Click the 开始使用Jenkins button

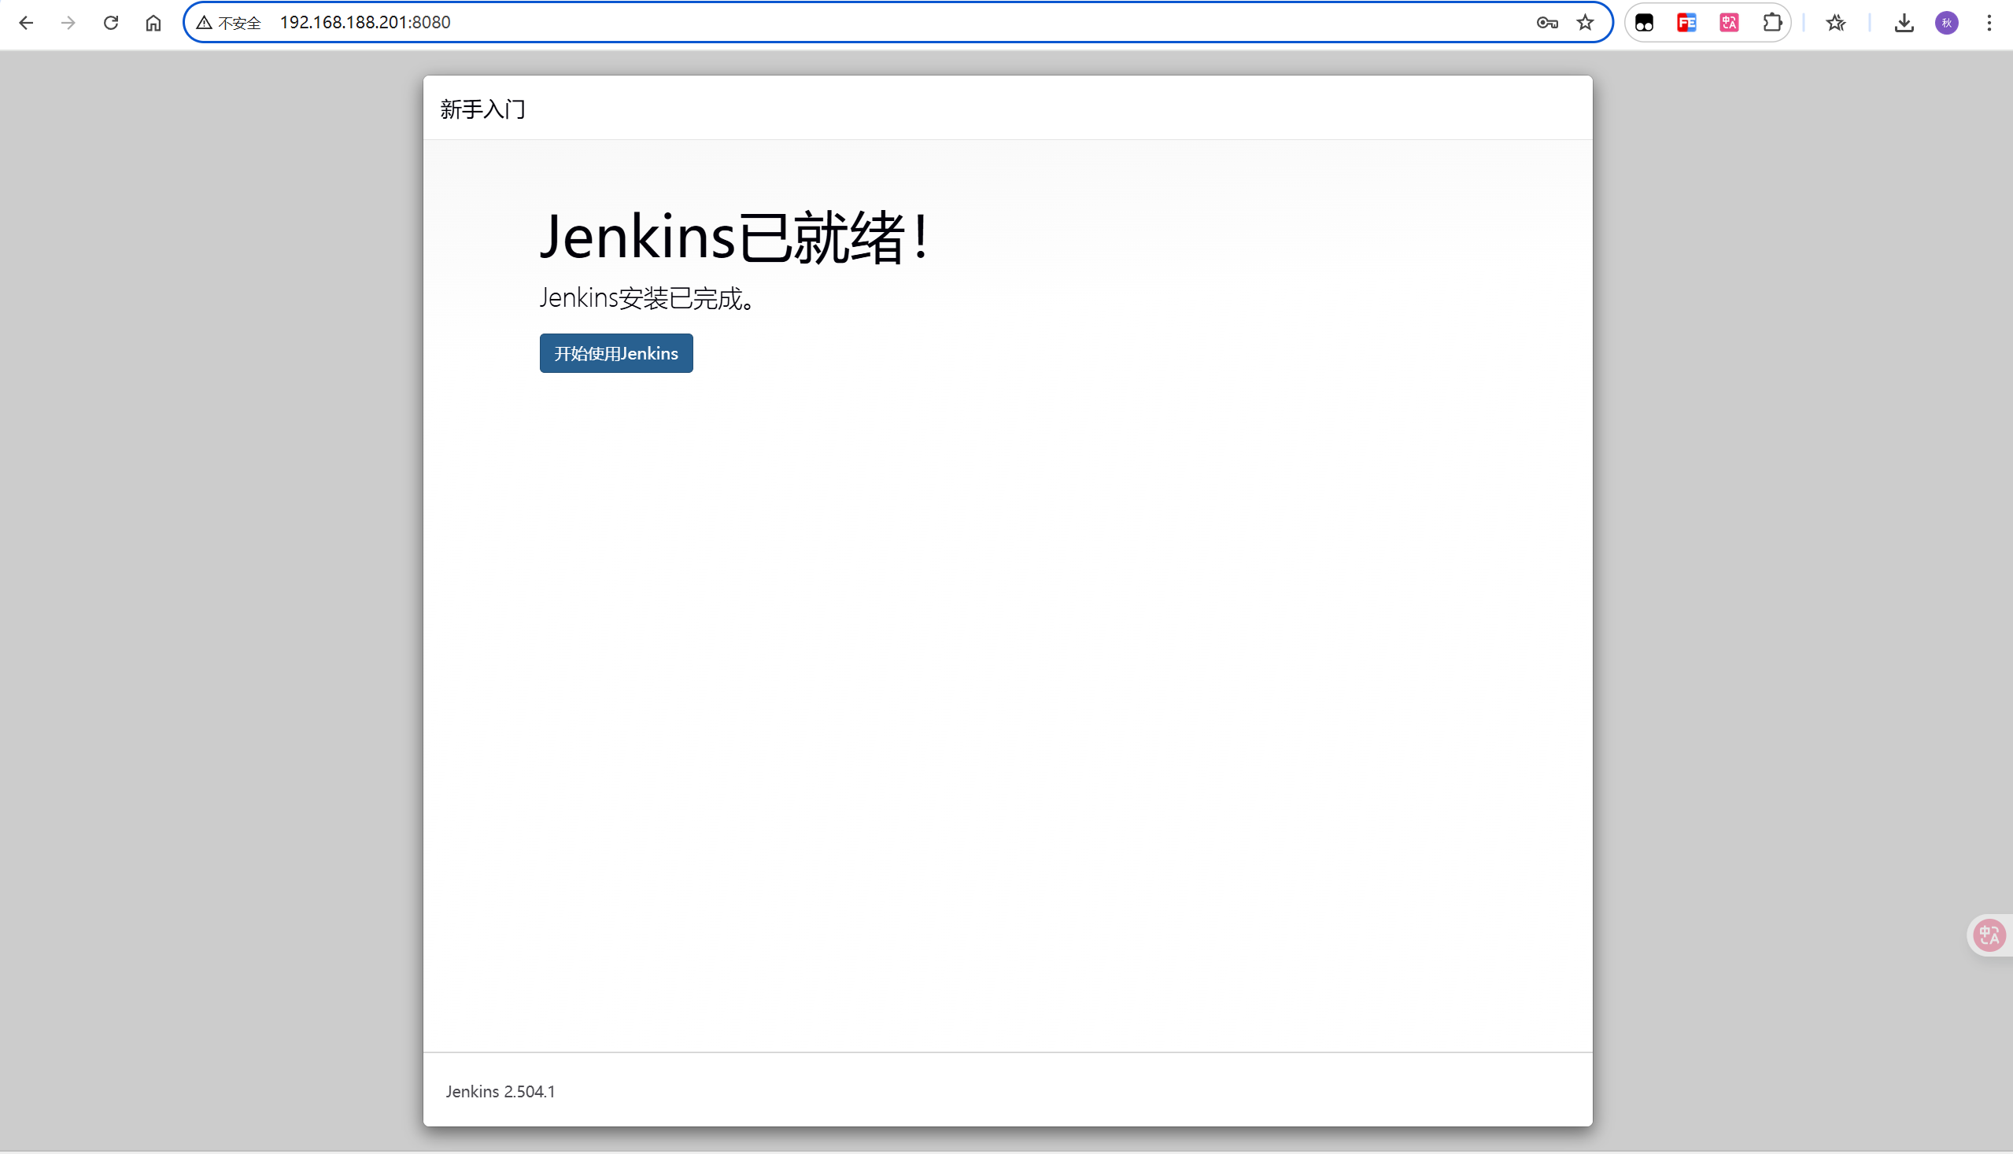(x=616, y=353)
